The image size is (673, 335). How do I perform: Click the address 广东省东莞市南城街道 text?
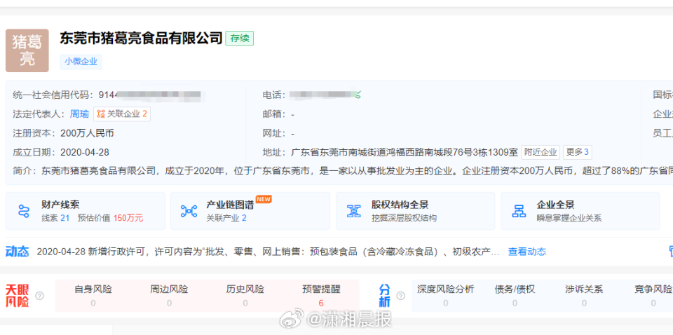[x=405, y=152]
